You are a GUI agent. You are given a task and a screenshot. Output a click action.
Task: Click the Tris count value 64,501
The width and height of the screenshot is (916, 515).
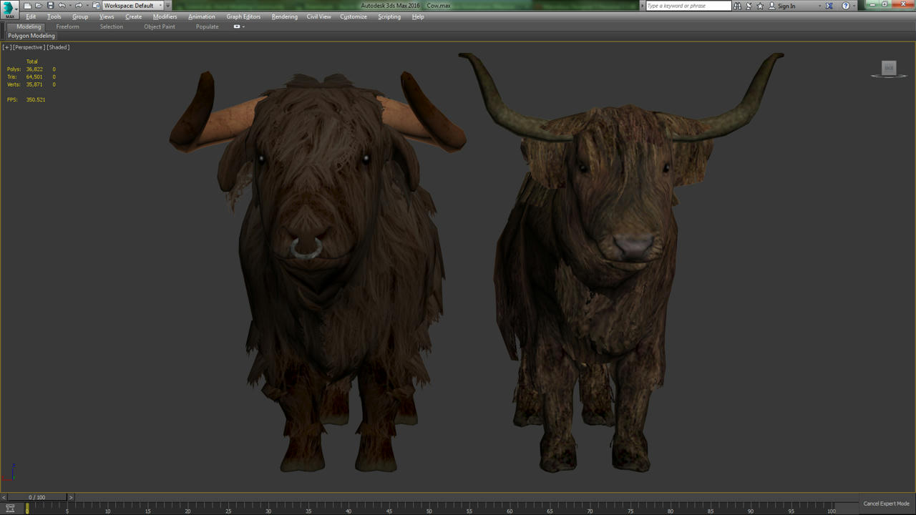tap(34, 77)
